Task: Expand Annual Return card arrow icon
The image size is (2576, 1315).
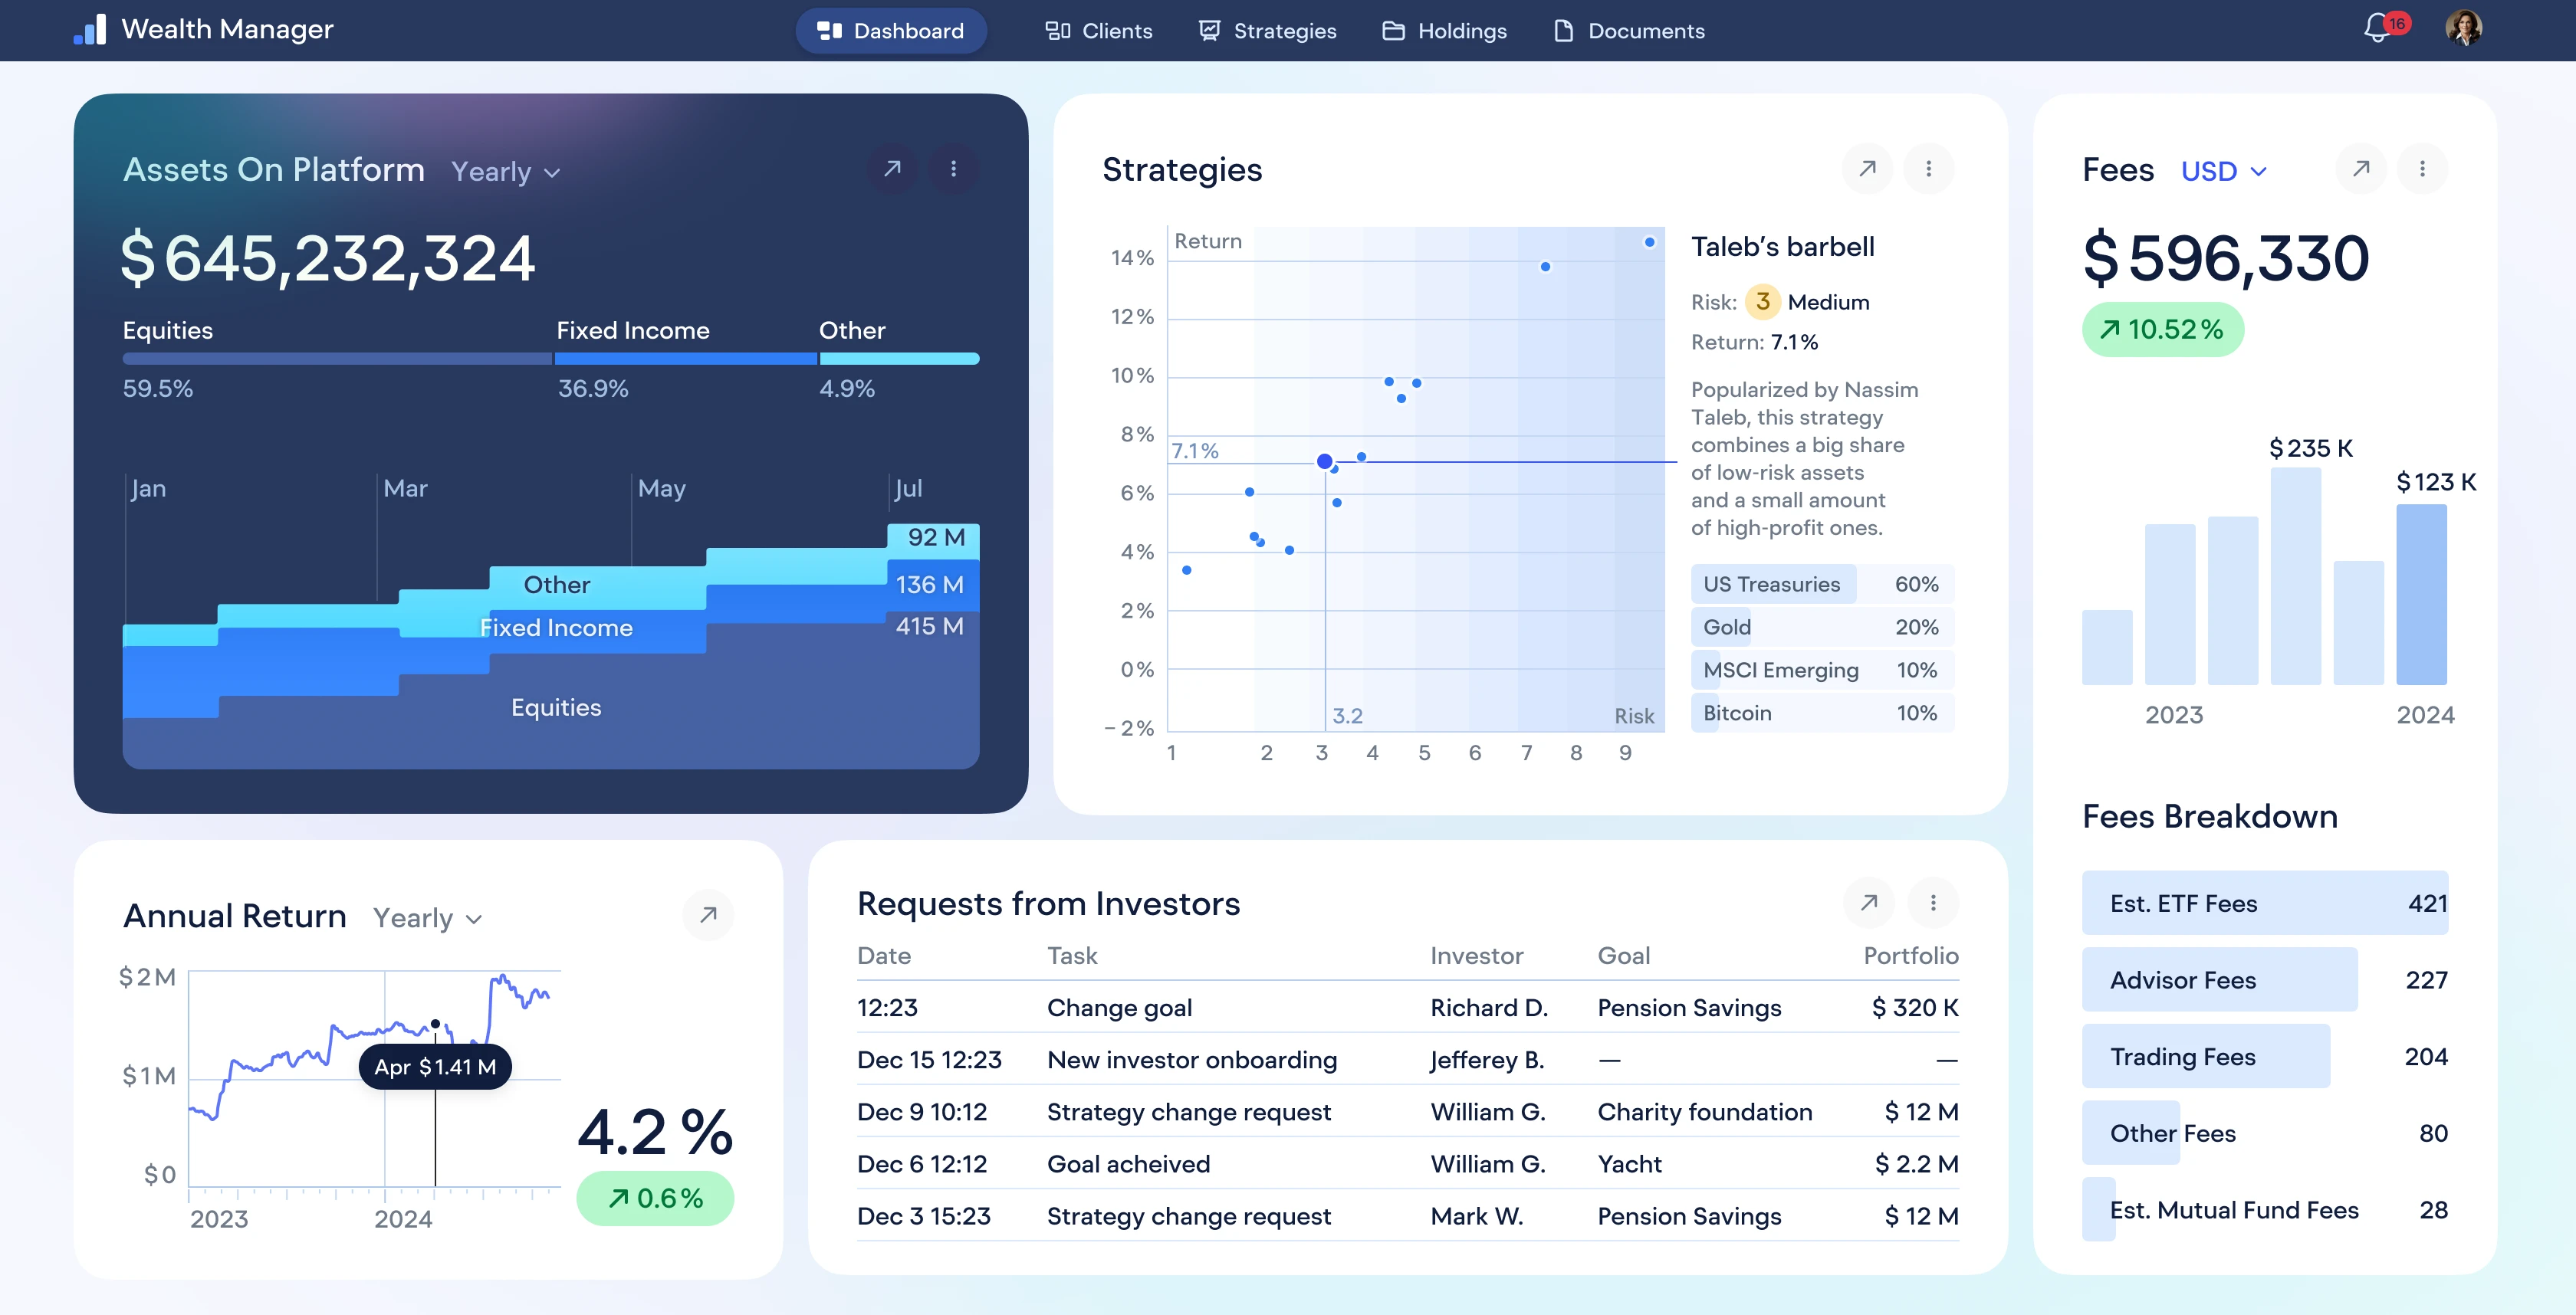Action: [x=708, y=914]
